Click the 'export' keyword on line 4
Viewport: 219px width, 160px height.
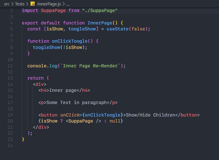click(30, 23)
